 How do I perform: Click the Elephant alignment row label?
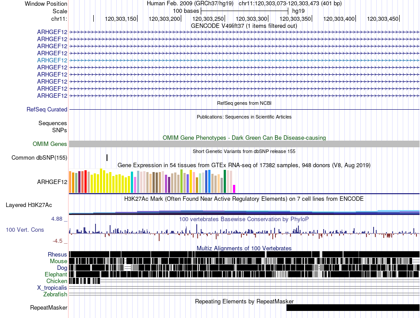56,274
